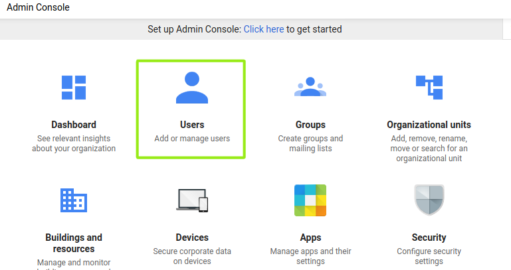Click the Organizational units hierarchy icon
This screenshot has height=270, width=511.
click(429, 87)
